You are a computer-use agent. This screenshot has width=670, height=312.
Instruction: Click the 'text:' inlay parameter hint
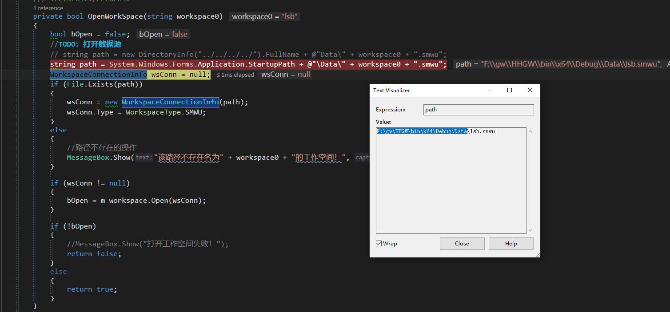[x=144, y=158]
